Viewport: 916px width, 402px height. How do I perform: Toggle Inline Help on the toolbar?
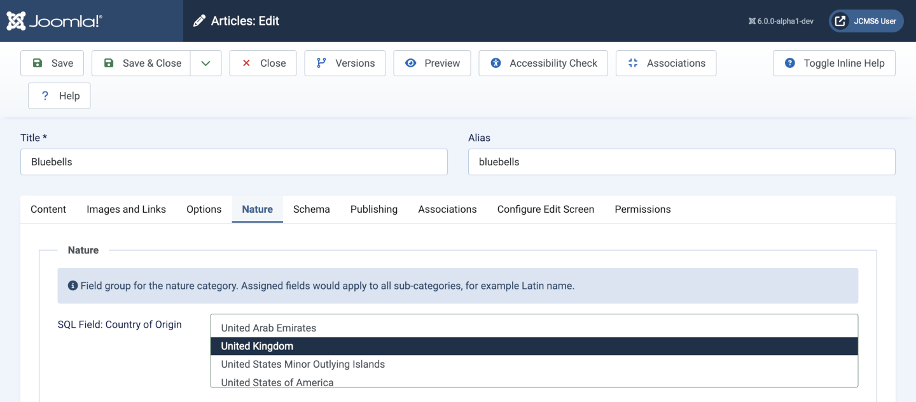click(834, 63)
